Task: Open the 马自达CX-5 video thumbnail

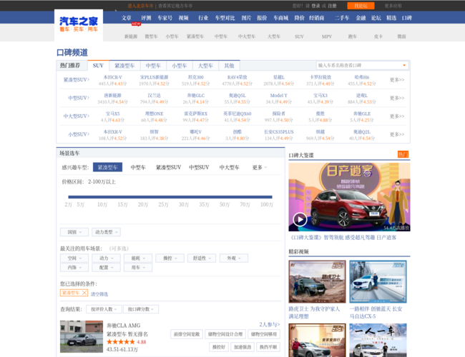Action: (378, 281)
